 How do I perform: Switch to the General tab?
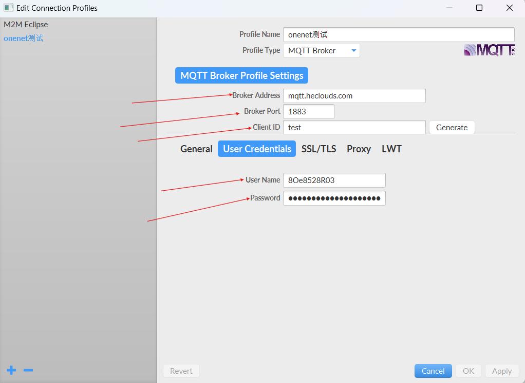click(x=196, y=149)
